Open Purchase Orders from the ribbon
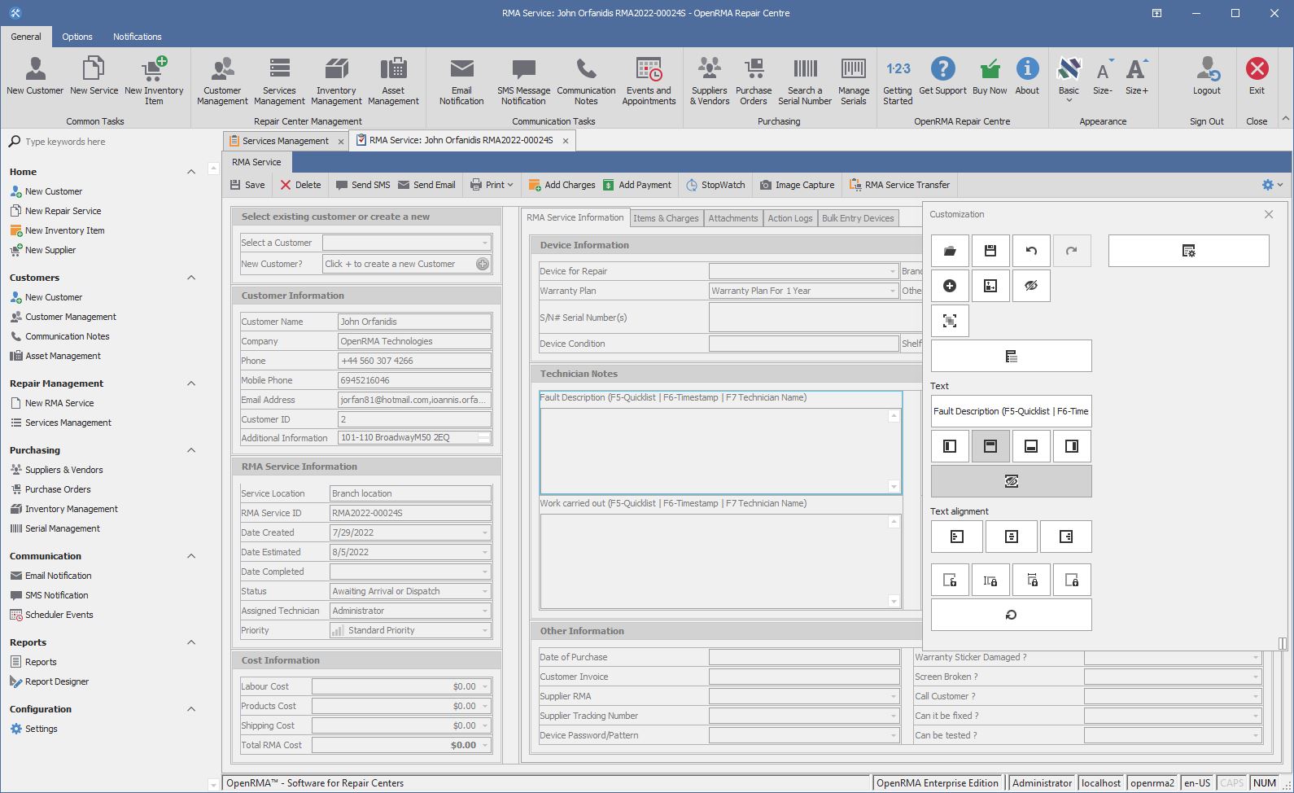Viewport: 1294px width, 793px height. (x=754, y=81)
